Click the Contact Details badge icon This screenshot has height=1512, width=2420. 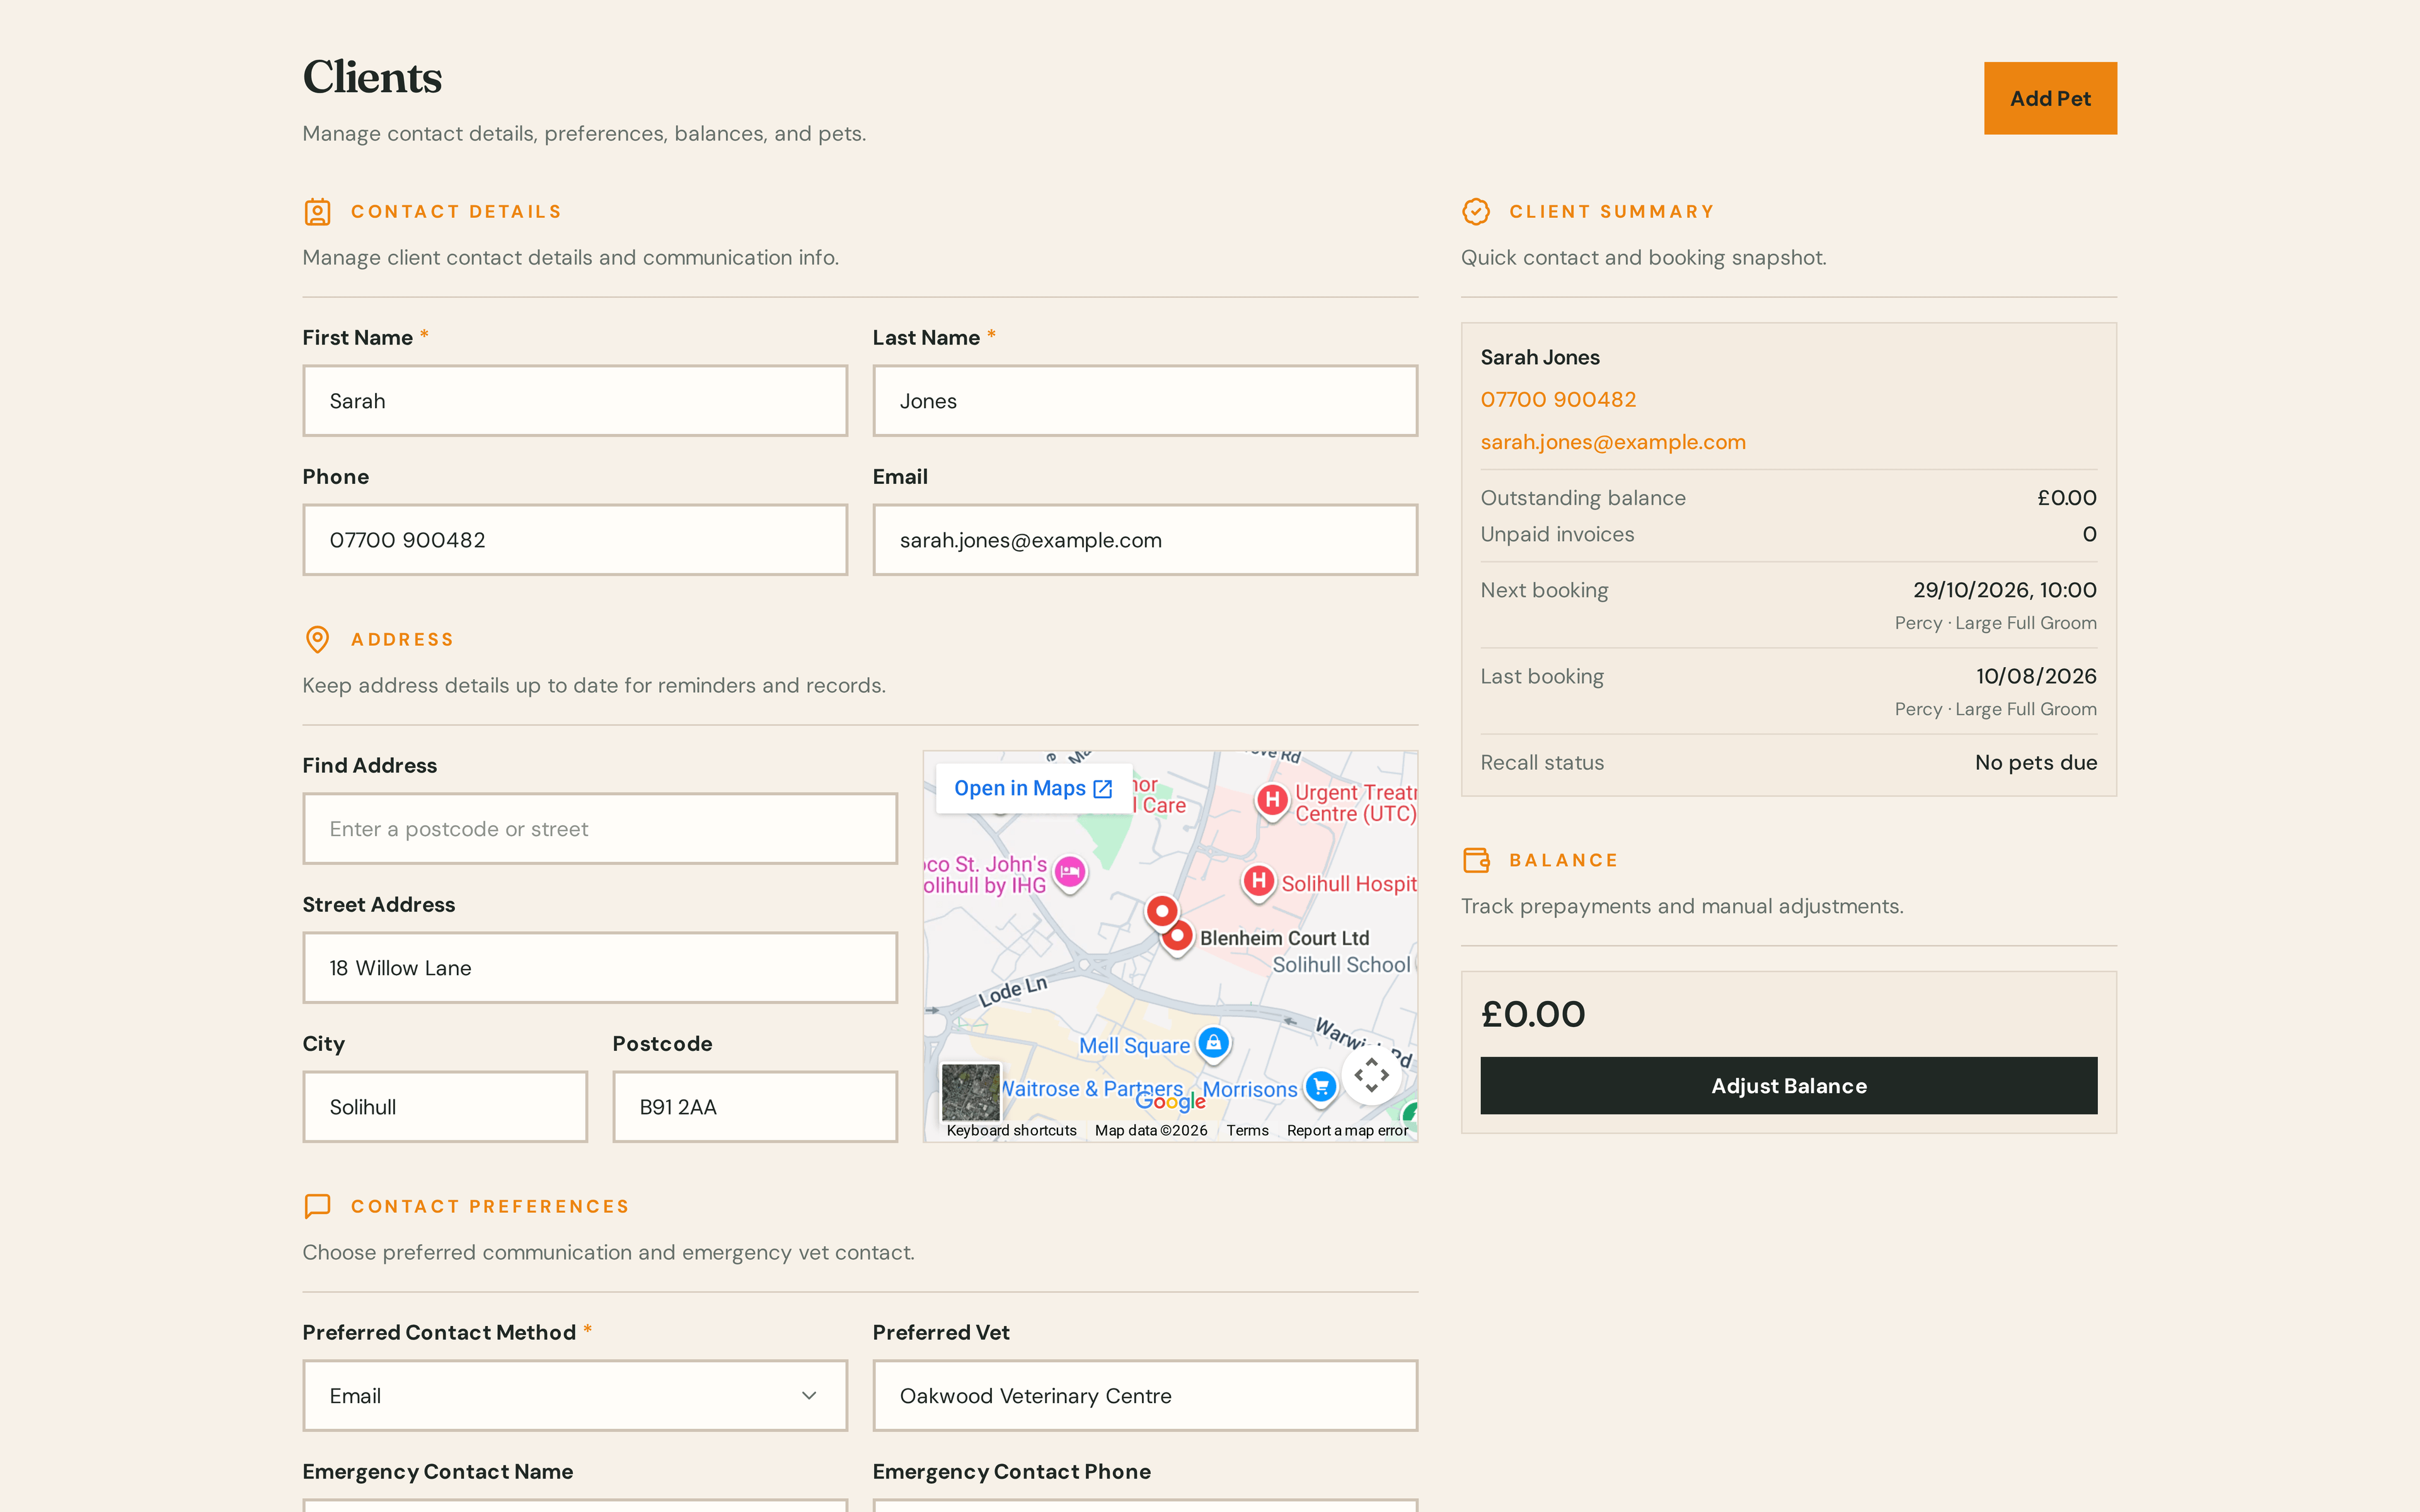[317, 212]
